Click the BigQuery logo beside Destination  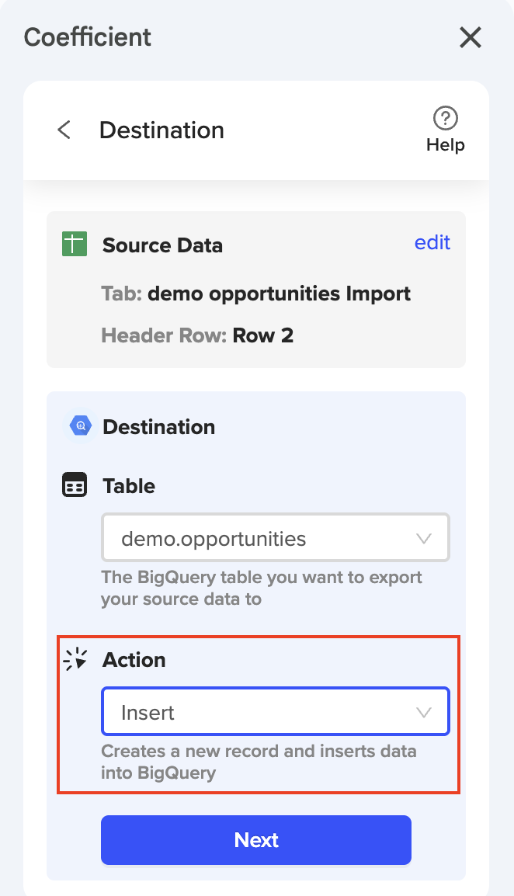point(80,426)
